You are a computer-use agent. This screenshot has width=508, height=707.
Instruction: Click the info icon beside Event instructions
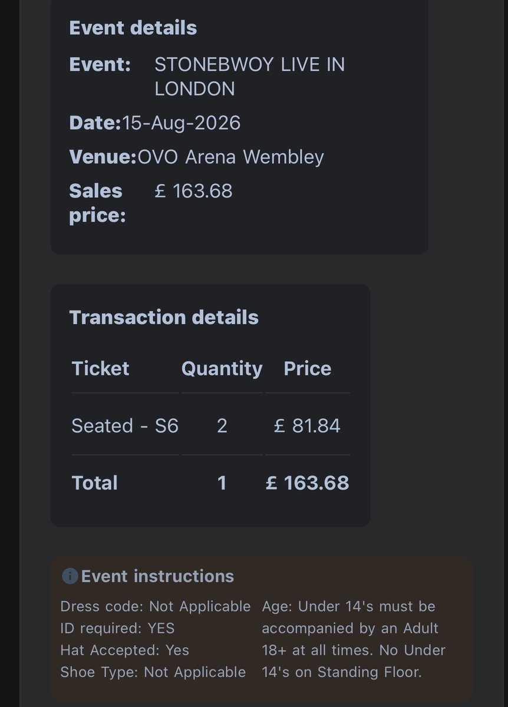pyautogui.click(x=70, y=576)
